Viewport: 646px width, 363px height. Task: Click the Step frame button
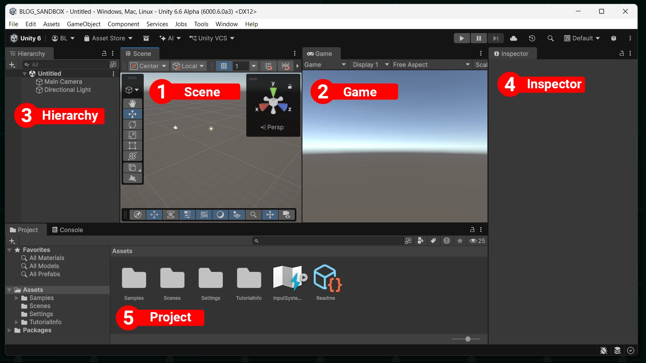[496, 38]
